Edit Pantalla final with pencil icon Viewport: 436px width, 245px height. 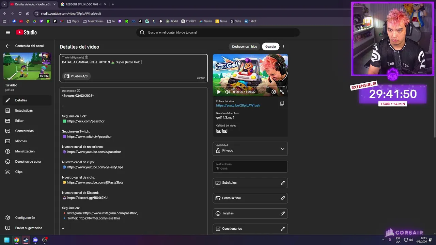coord(283,198)
